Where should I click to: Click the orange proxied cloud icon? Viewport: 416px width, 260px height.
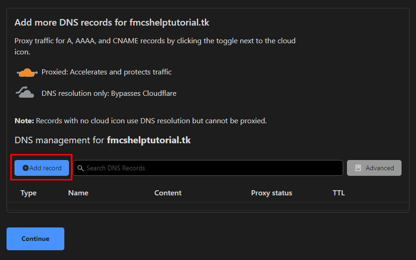tap(27, 73)
